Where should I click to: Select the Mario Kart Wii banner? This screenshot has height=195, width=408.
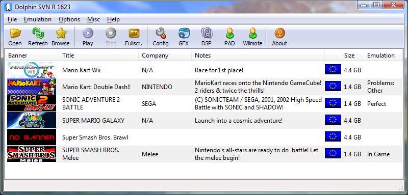click(x=32, y=70)
